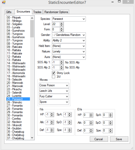135x150 pixels.
Task: Decrease the Def EV with down arrow
Action: click(x=91, y=132)
